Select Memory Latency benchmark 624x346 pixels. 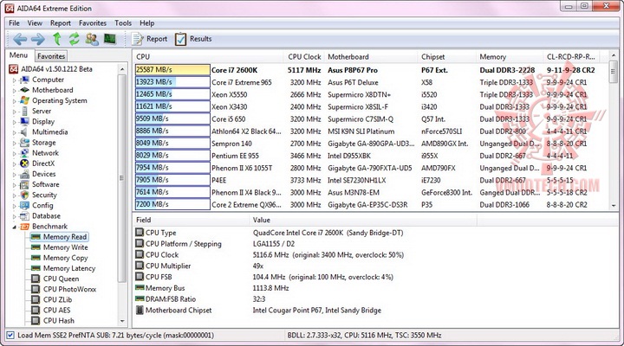(69, 268)
